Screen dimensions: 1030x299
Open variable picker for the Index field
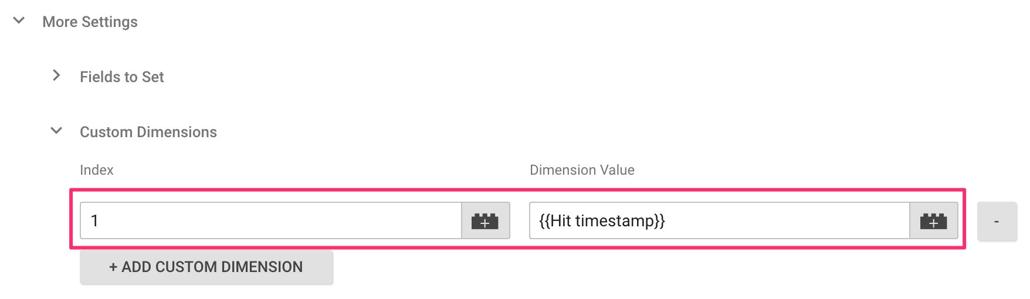click(x=485, y=221)
